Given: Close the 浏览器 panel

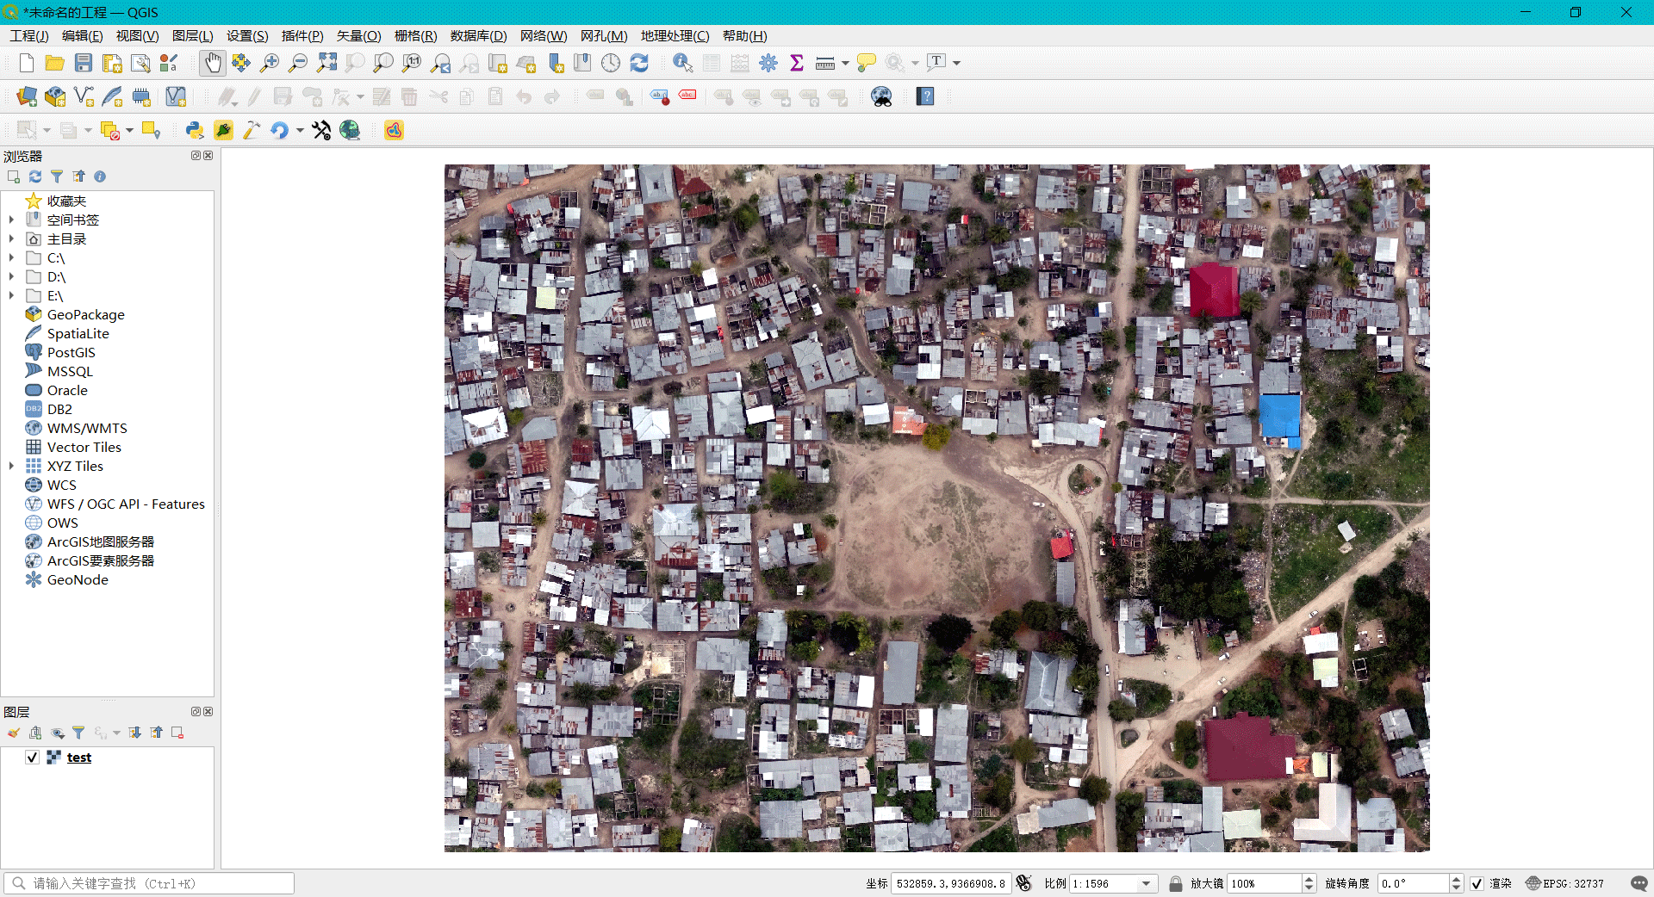Looking at the screenshot, I should click(208, 156).
